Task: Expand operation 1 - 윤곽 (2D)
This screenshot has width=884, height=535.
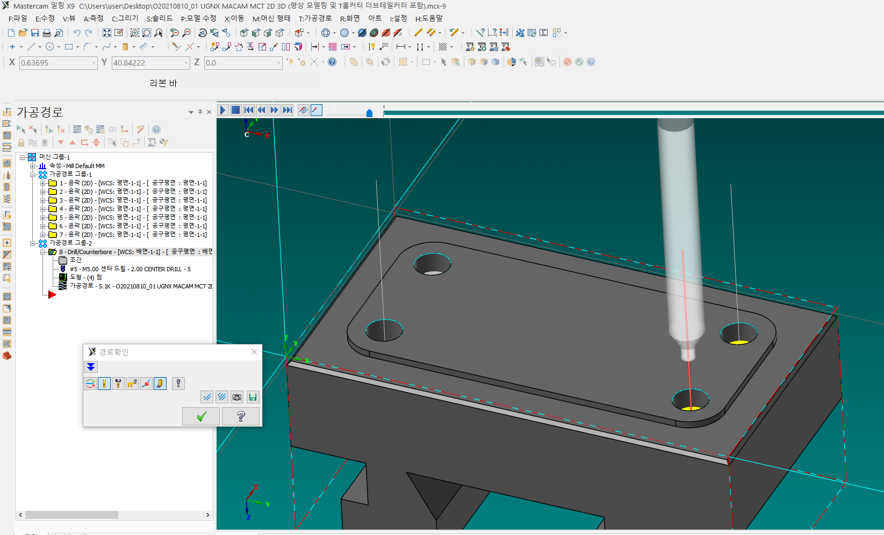Action: [42, 183]
